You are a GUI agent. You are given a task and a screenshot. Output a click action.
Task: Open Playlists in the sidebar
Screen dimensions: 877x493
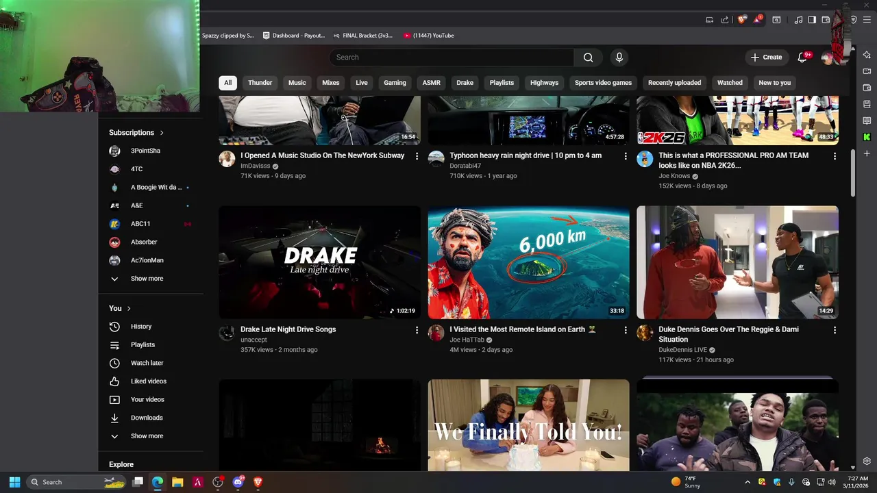pyautogui.click(x=151, y=345)
